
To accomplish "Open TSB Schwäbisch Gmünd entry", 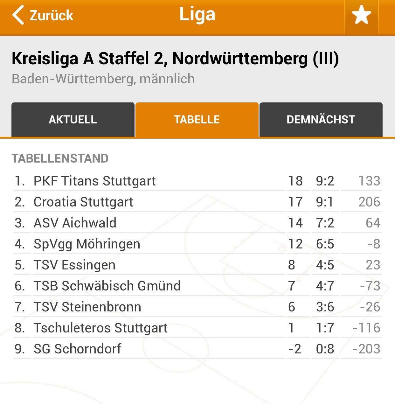I will point(197,286).
